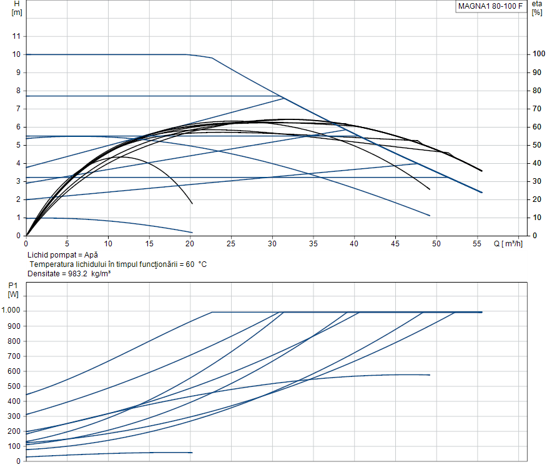
Task: Click the MAGNA1 80-100 F legend label
Action: coord(489,7)
